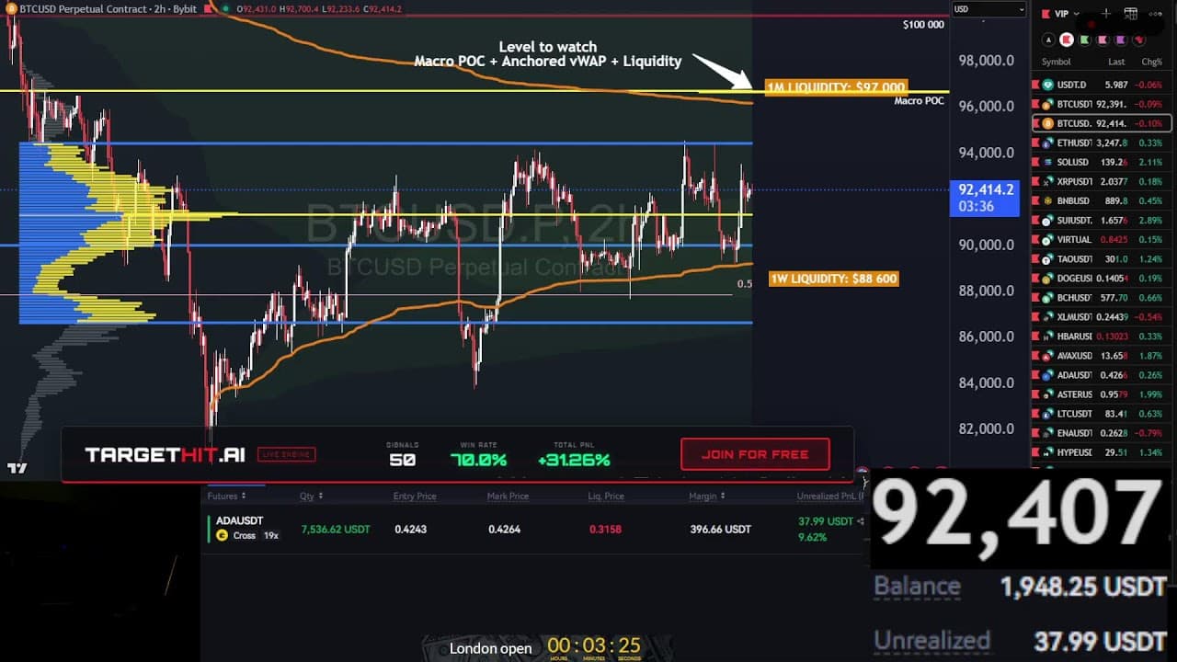This screenshot has width=1177, height=662.
Task: Click the 19x leverage badge
Action: coord(271,536)
